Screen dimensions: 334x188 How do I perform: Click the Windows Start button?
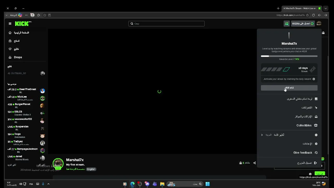(x=207, y=184)
